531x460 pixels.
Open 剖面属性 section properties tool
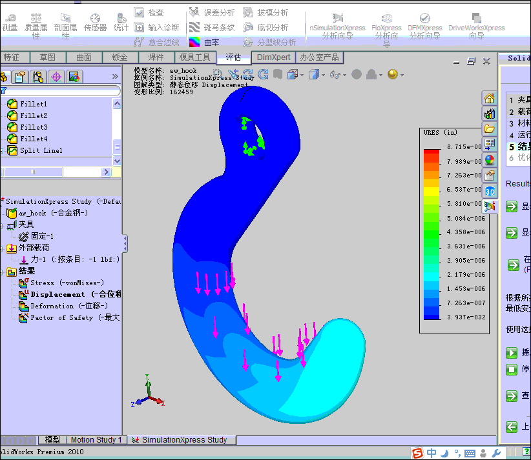pyautogui.click(x=65, y=26)
